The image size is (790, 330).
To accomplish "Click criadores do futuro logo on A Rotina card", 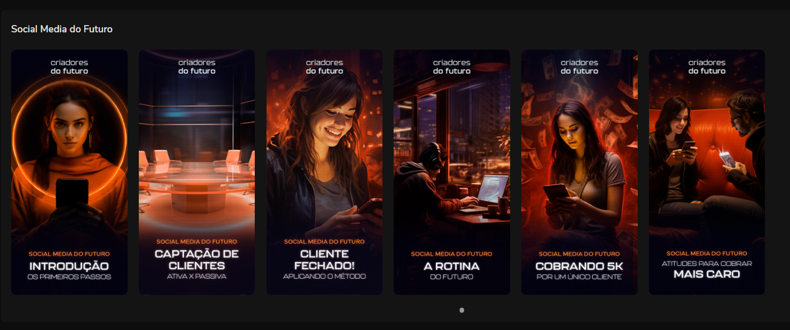I will pos(452,67).
